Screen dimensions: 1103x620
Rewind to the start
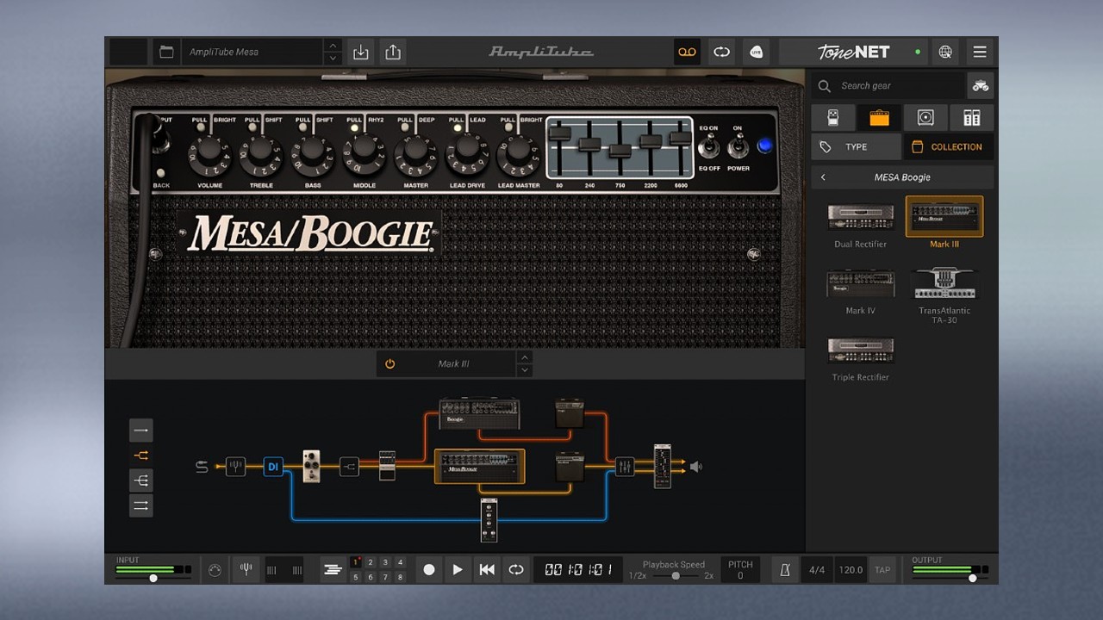point(487,570)
